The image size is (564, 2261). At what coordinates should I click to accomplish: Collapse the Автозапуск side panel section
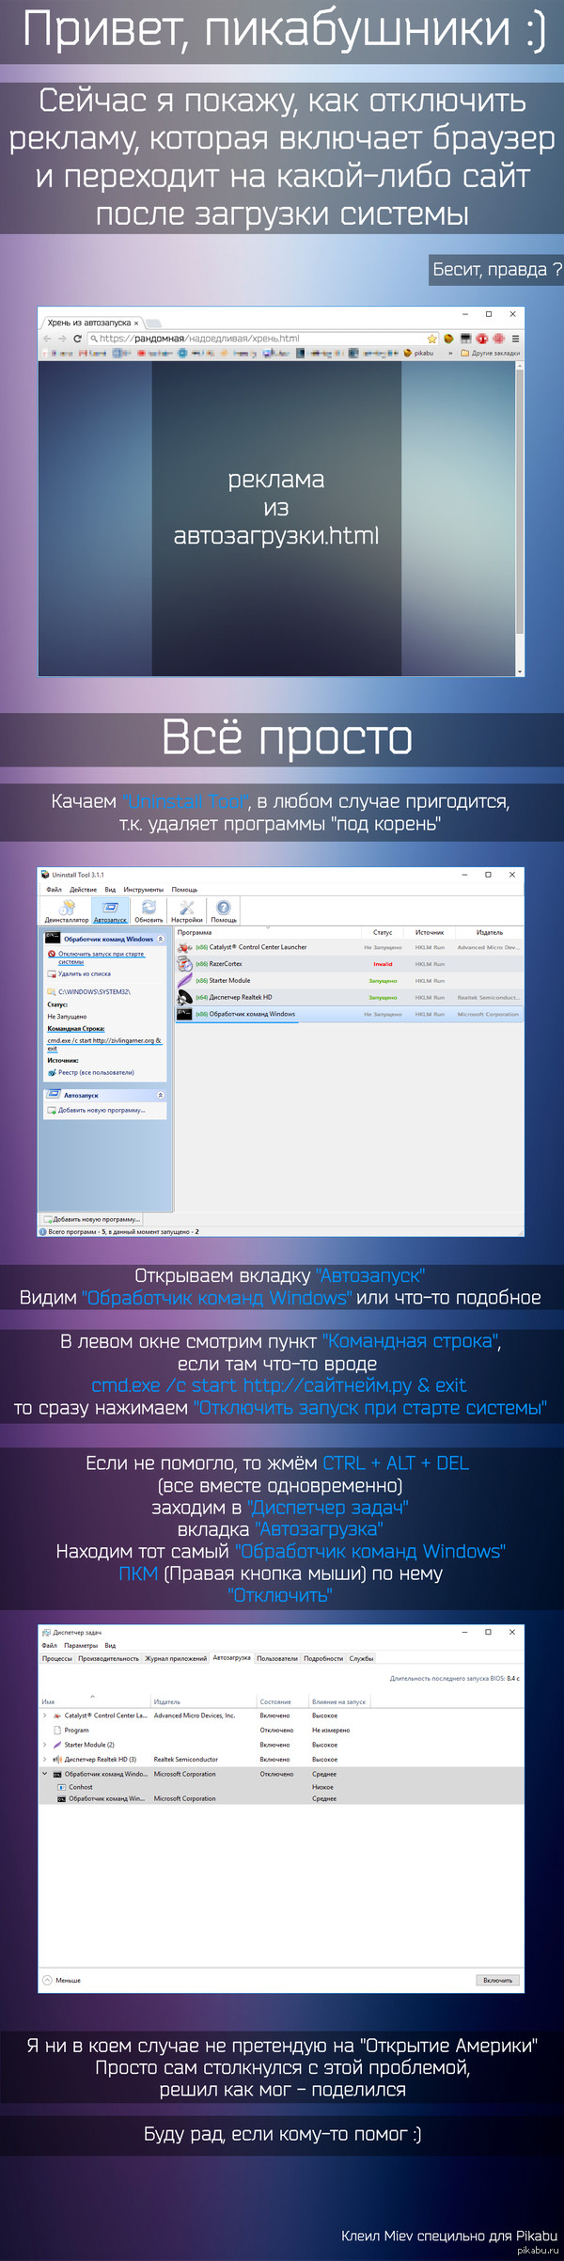161,1095
